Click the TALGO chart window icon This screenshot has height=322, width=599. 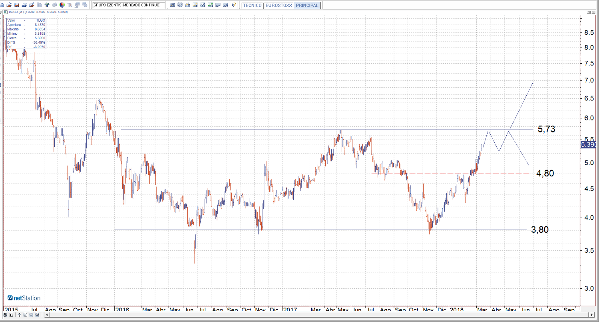coord(5,12)
